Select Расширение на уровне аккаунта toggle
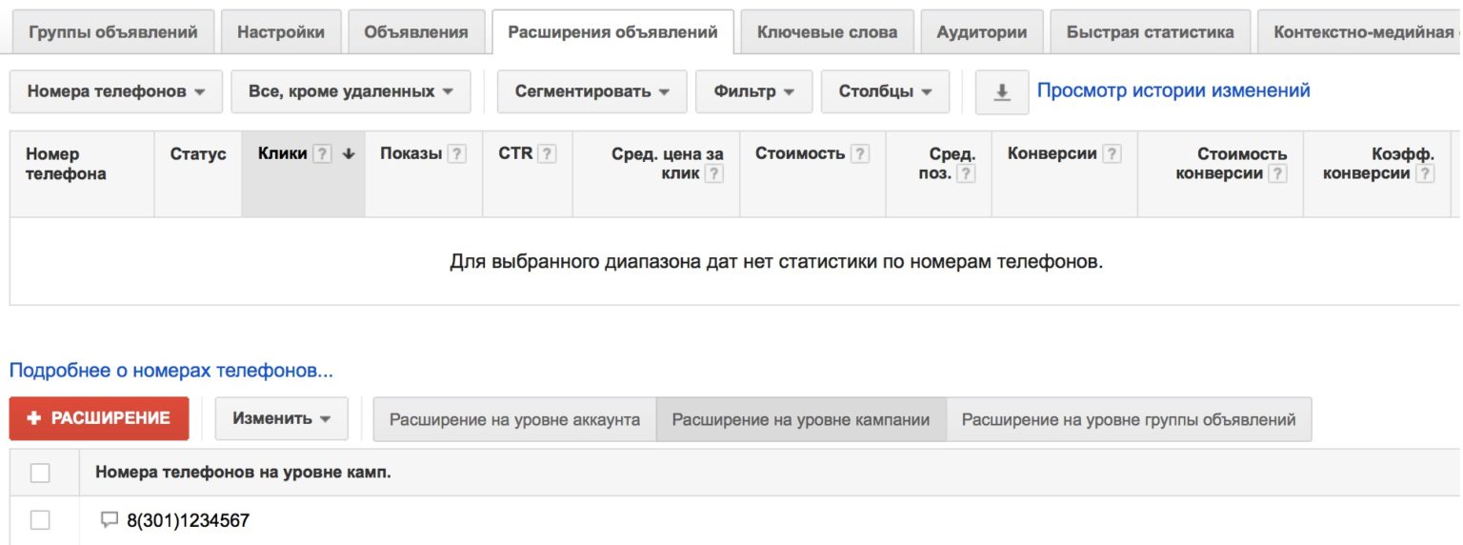This screenshot has width=1463, height=545. [514, 419]
